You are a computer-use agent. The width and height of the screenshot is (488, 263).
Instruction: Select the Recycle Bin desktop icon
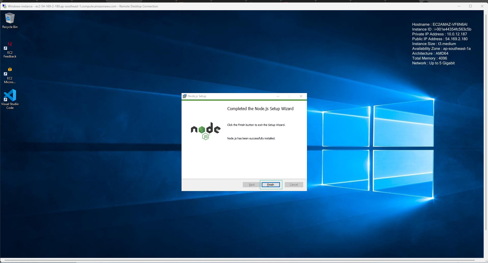(10, 21)
